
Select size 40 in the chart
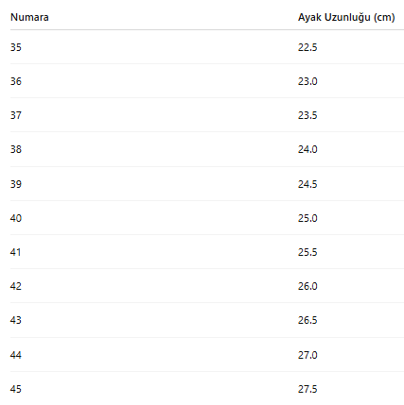(x=16, y=218)
